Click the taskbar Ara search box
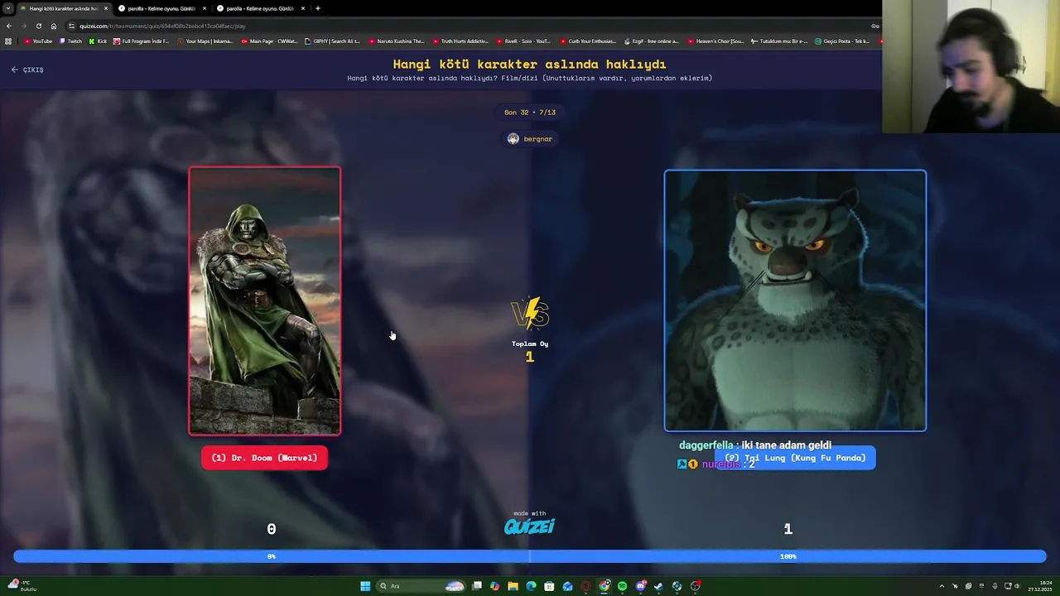 [x=421, y=586]
